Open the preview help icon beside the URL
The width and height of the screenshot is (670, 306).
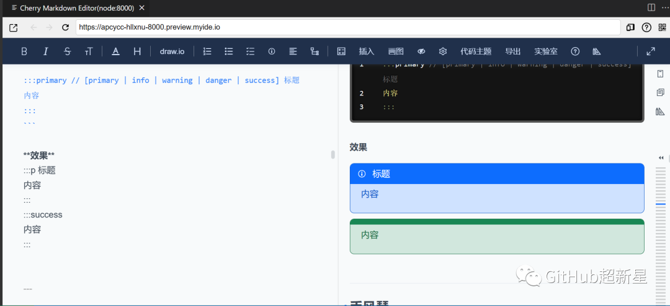(646, 28)
